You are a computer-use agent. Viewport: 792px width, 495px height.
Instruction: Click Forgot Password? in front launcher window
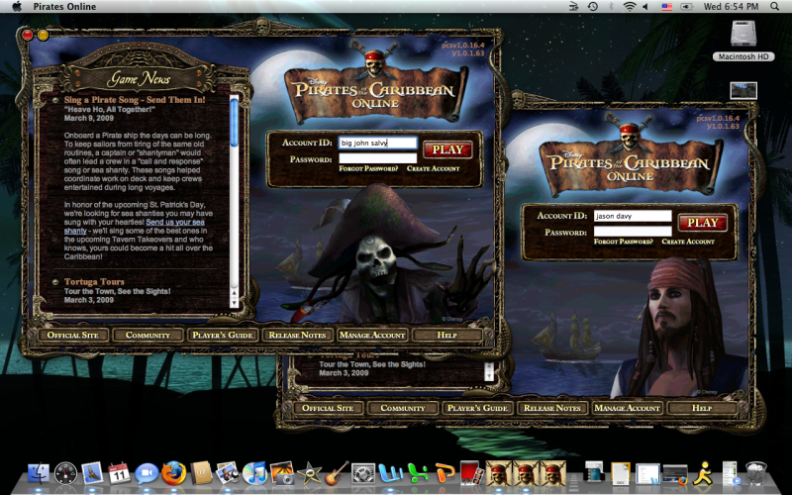click(x=368, y=168)
